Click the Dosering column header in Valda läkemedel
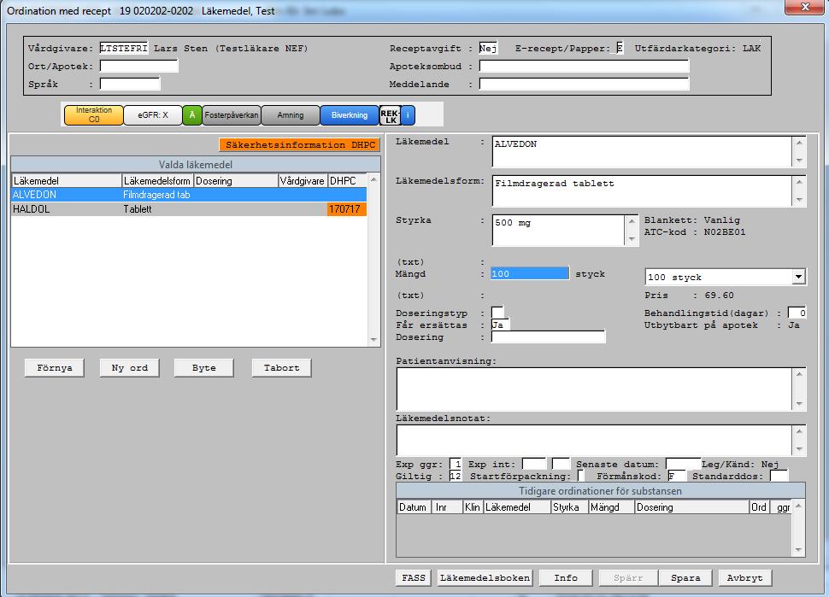829x597 pixels. click(x=236, y=181)
